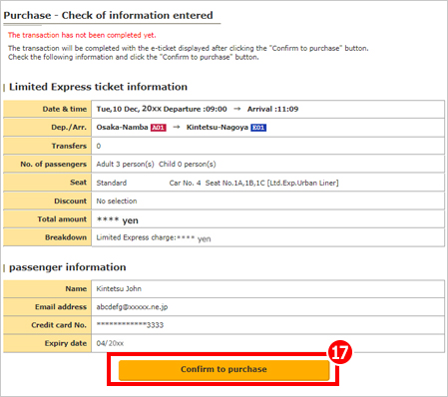Click the Total amount '**** yen' value
The height and width of the screenshot is (397, 448).
(x=118, y=220)
